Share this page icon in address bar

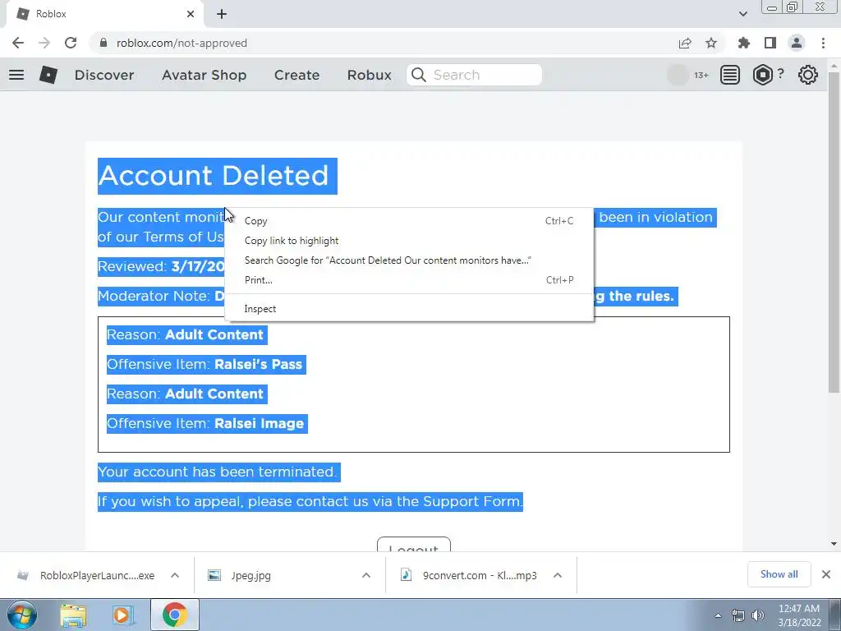(685, 43)
